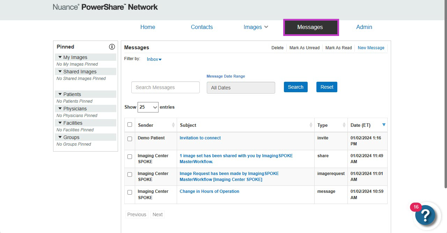Sort by Type column arrows

point(344,125)
